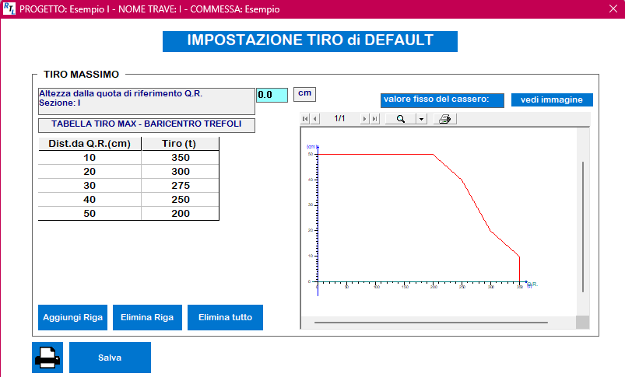Go to previous page of chart viewer
The height and width of the screenshot is (377, 625).
315,119
